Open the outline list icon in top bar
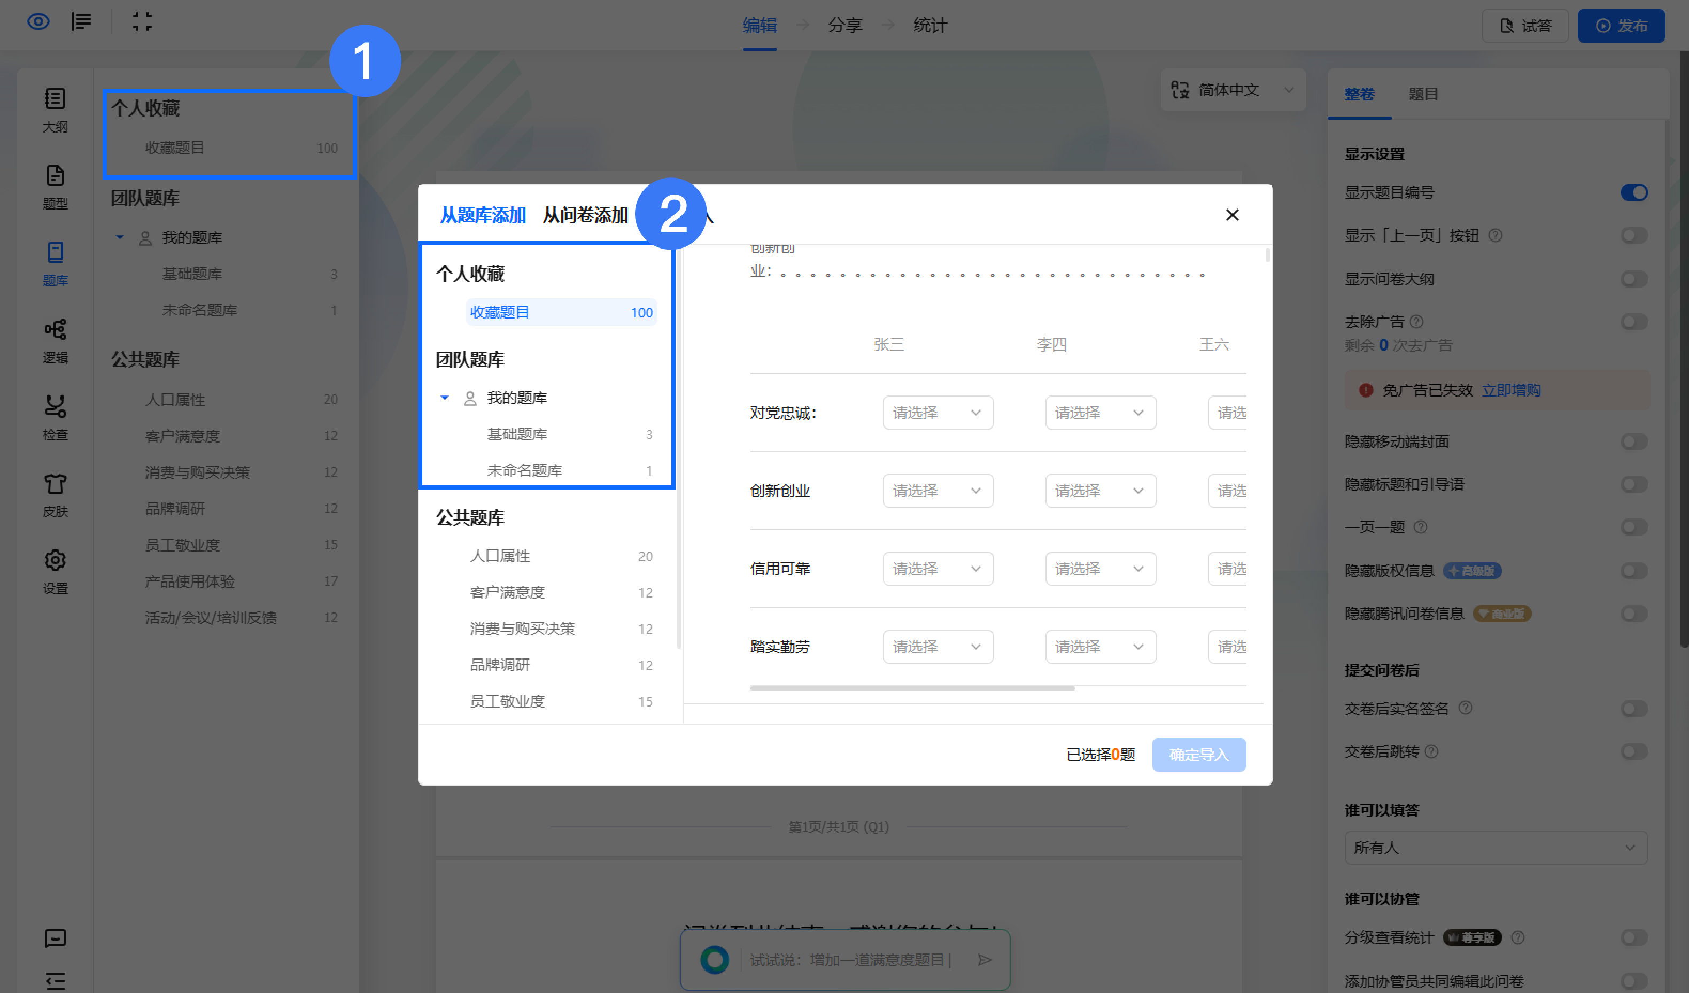1689x993 pixels. (x=81, y=22)
